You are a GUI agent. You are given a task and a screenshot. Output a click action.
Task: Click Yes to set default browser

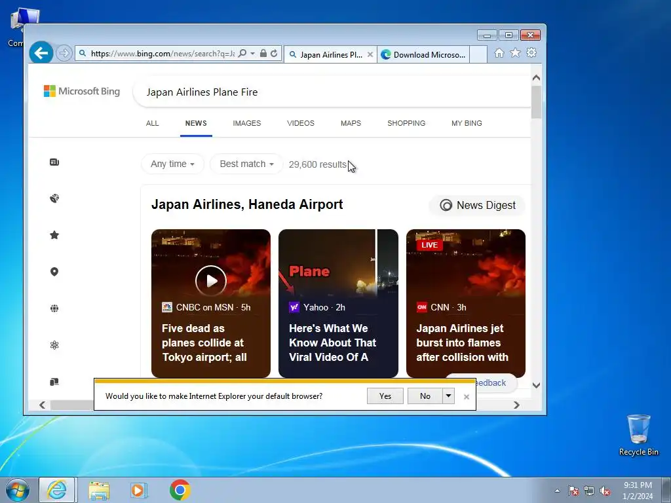click(385, 396)
